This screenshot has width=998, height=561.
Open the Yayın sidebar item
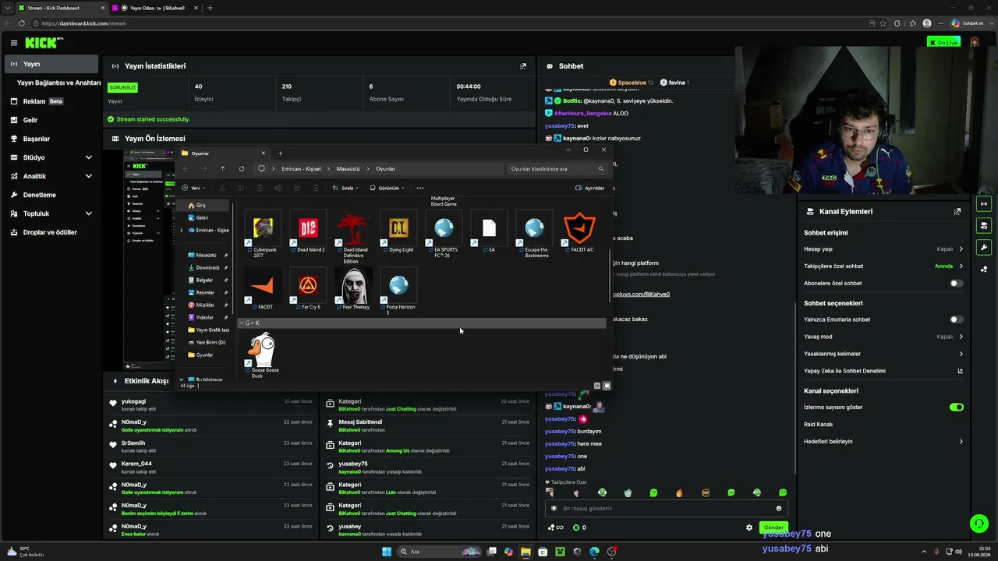pos(51,64)
